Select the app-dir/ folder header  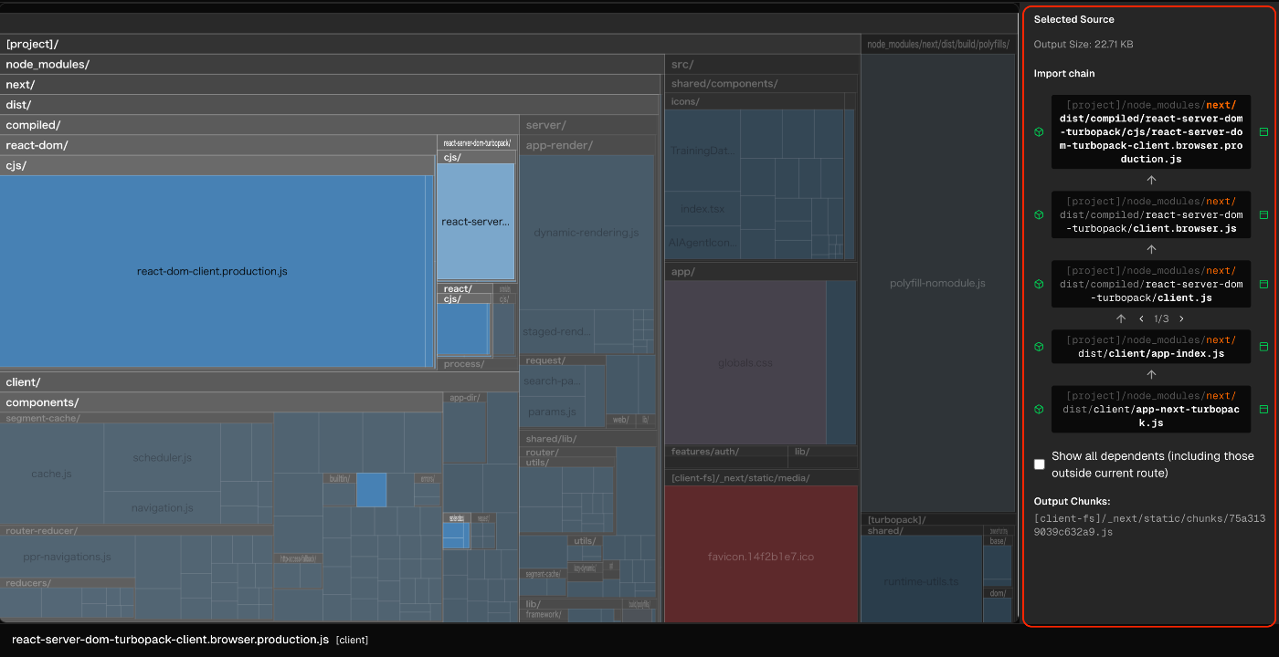[x=465, y=398]
